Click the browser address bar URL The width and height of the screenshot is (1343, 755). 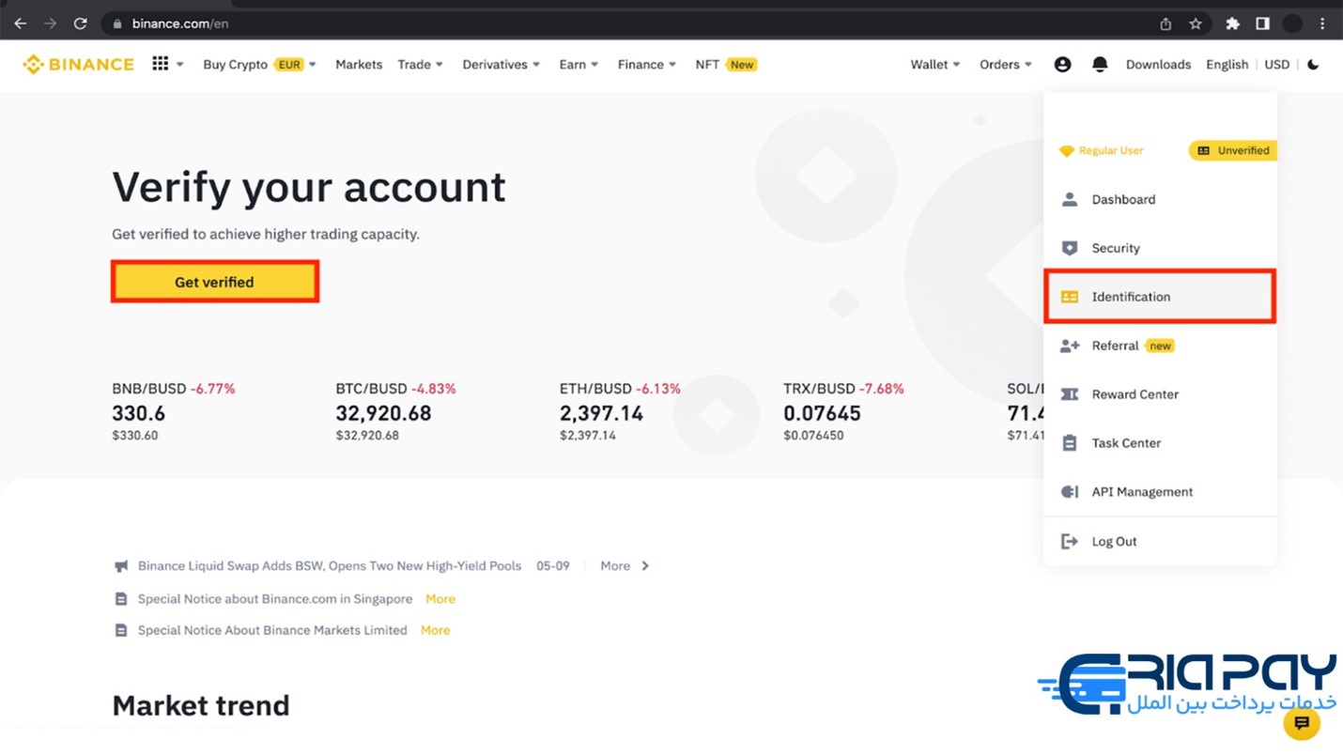coord(180,23)
